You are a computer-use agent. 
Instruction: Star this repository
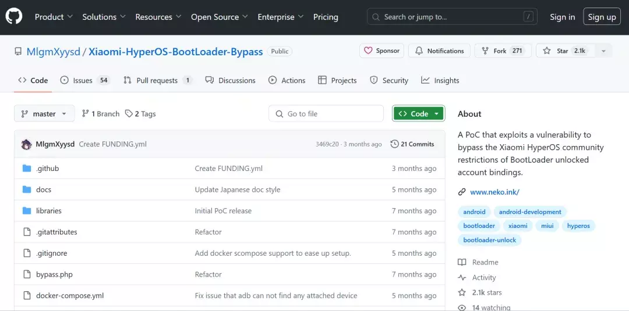(x=563, y=51)
